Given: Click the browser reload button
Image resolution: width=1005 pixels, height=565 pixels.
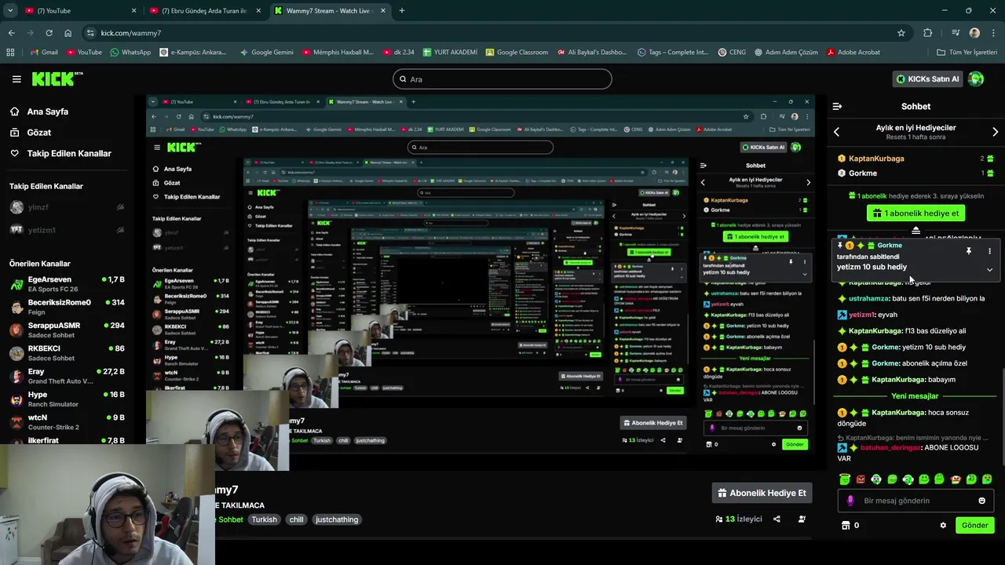Looking at the screenshot, I should (x=49, y=33).
